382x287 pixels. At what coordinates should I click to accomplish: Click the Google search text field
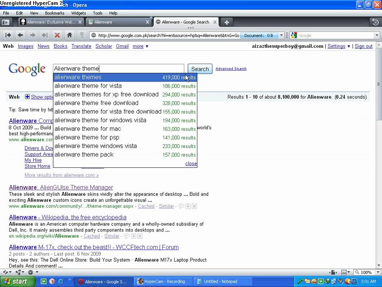click(x=119, y=69)
